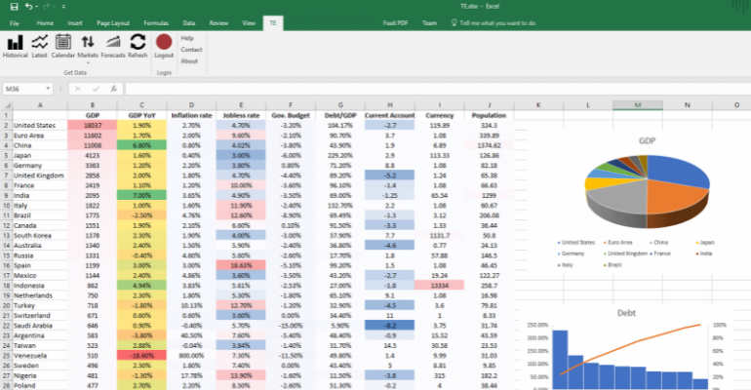Redo the last action

coord(46,6)
